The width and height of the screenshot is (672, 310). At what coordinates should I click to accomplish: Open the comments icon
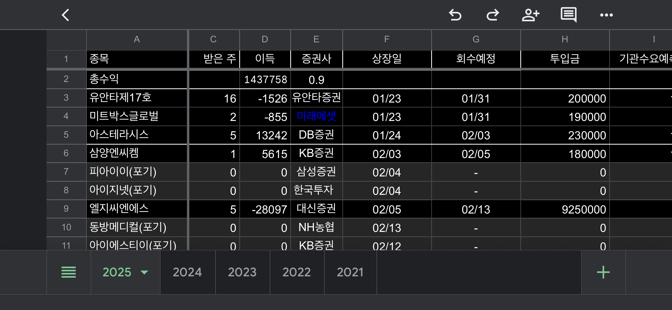(568, 15)
